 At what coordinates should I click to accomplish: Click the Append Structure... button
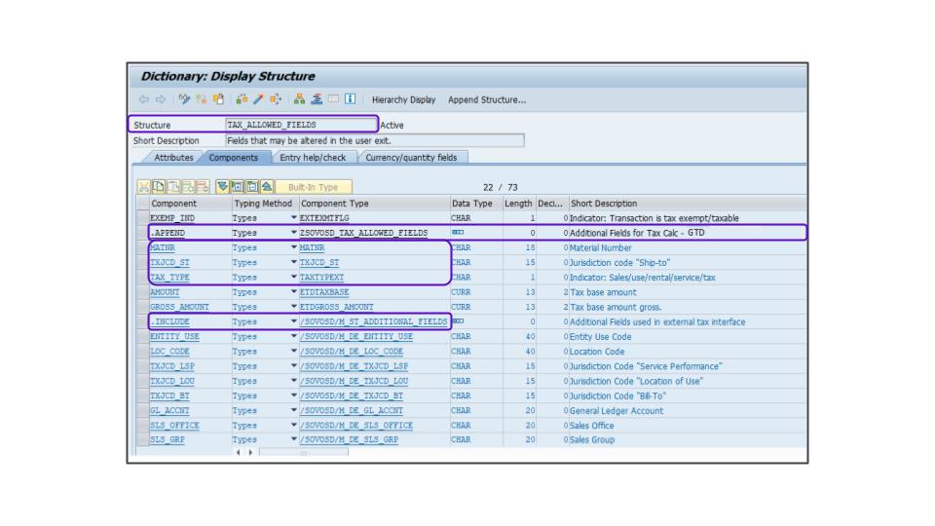[x=486, y=99]
